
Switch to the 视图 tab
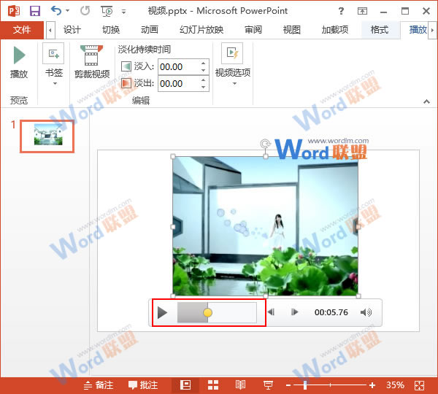pyautogui.click(x=291, y=30)
